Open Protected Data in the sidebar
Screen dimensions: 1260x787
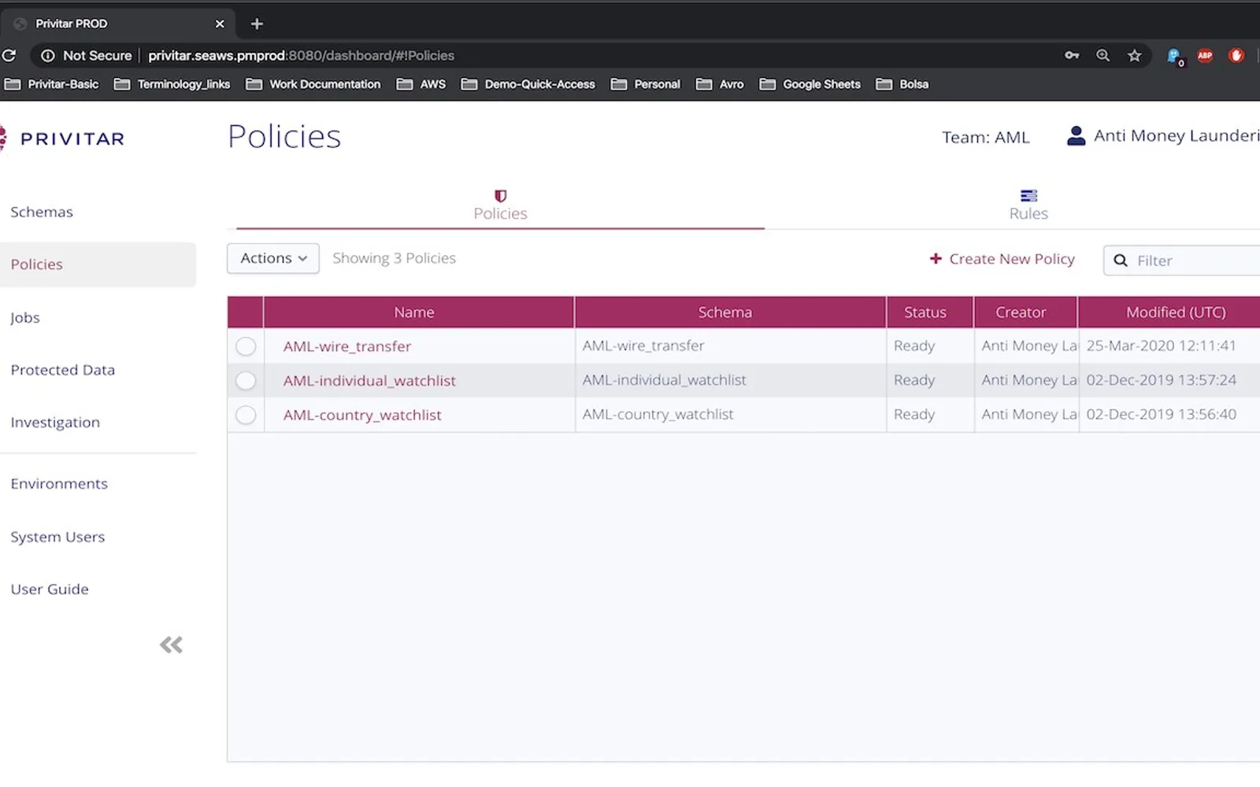[63, 370]
